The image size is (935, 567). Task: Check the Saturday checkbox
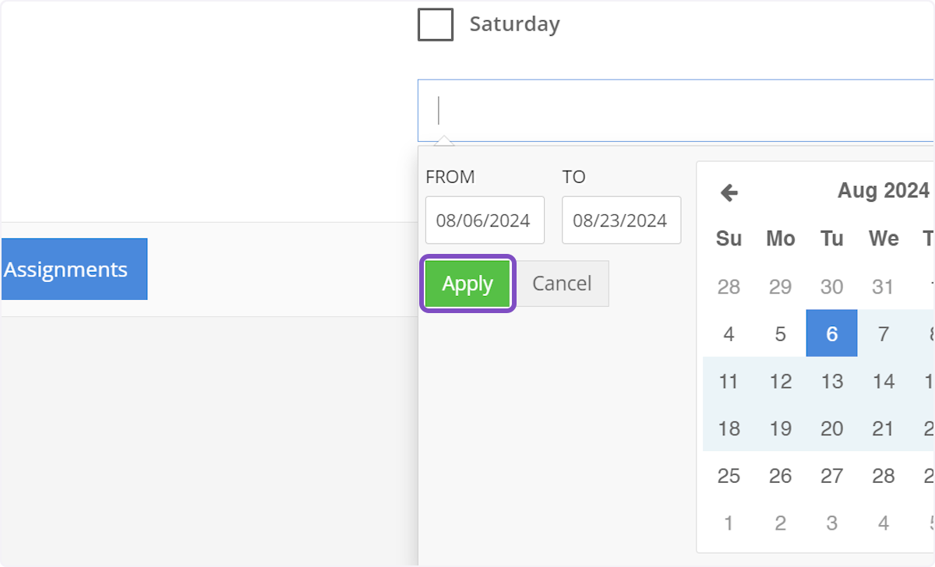point(436,24)
